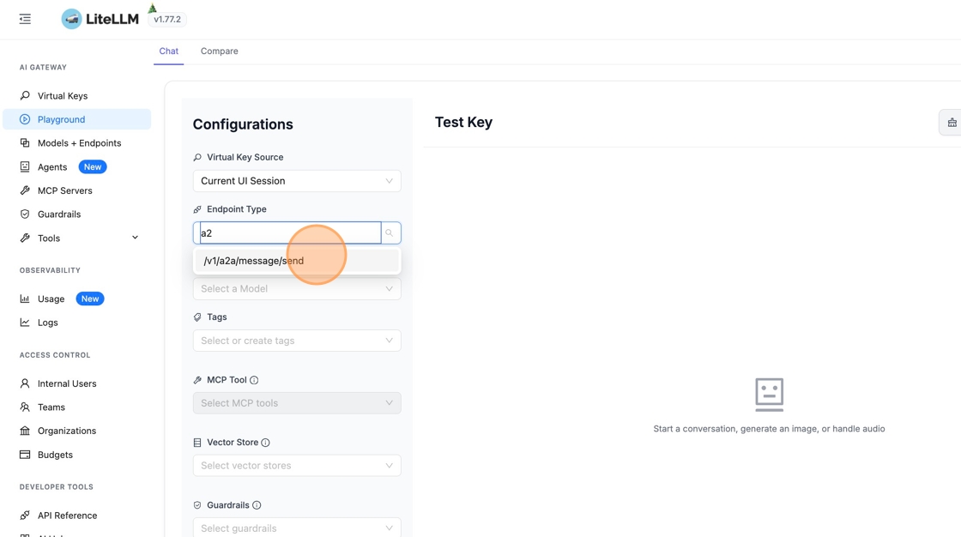The width and height of the screenshot is (961, 537).
Task: Select the /v1/a2a/message/send endpoint option
Action: 297,261
